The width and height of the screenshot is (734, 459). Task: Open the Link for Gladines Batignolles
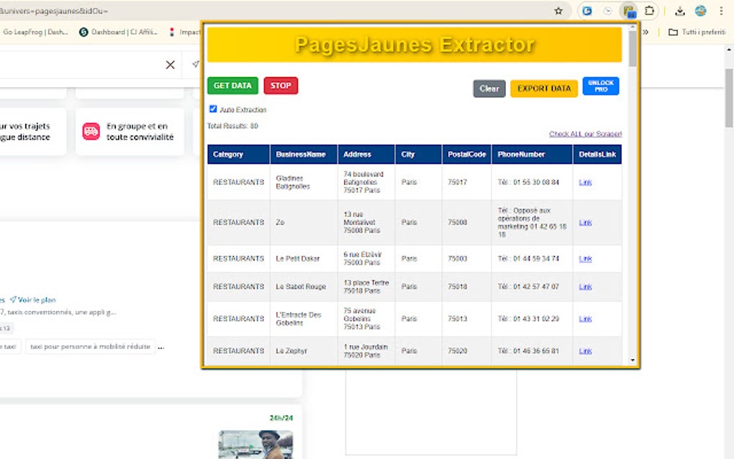click(x=585, y=183)
